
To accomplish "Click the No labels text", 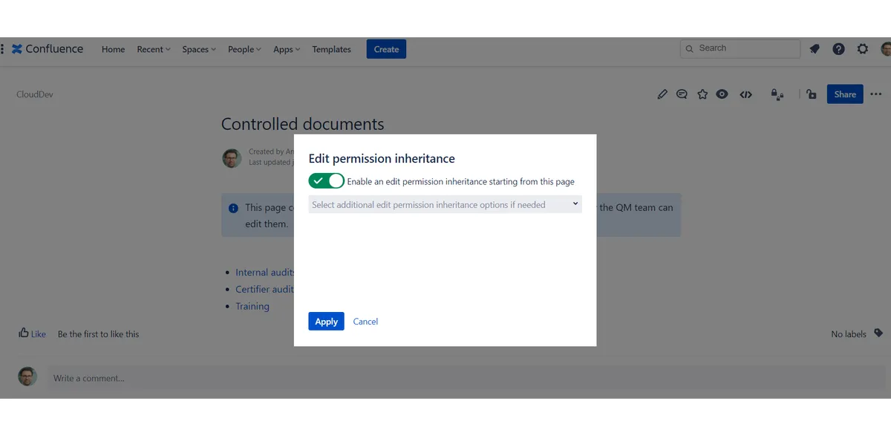I will [849, 334].
